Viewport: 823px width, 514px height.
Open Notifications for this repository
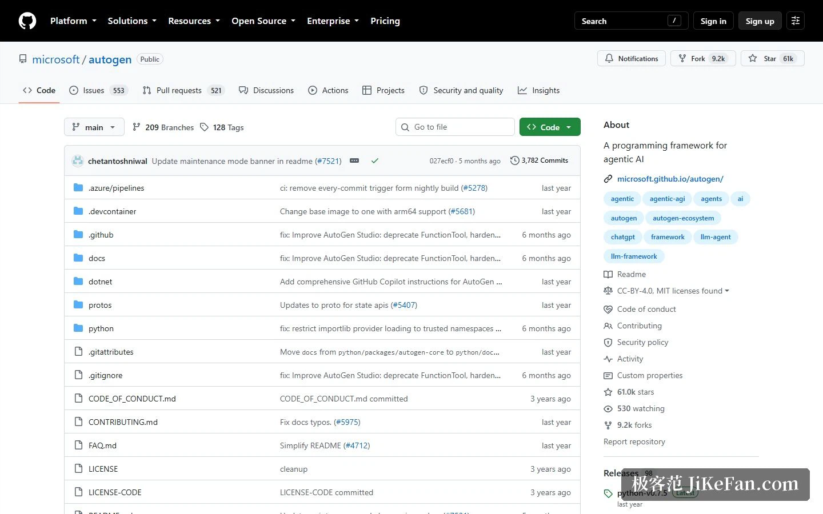click(x=632, y=59)
